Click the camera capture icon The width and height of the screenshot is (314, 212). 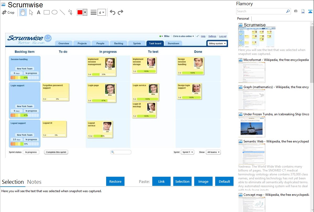pyautogui.click(x=296, y=11)
